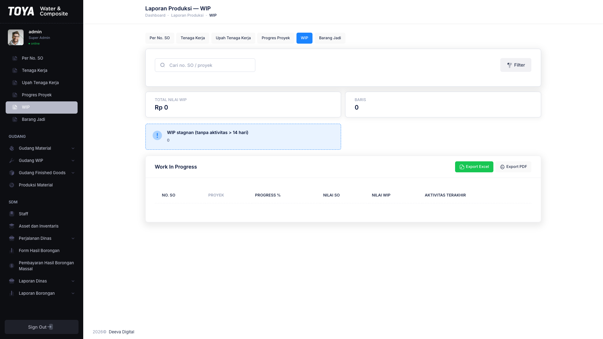Click the Barang Jadi sidebar icon
The image size is (603, 339).
(x=15, y=120)
